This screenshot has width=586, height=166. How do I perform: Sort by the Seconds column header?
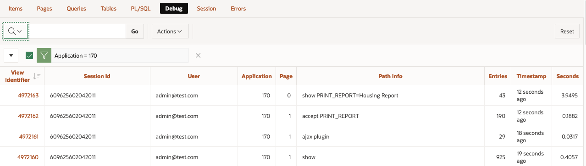567,76
